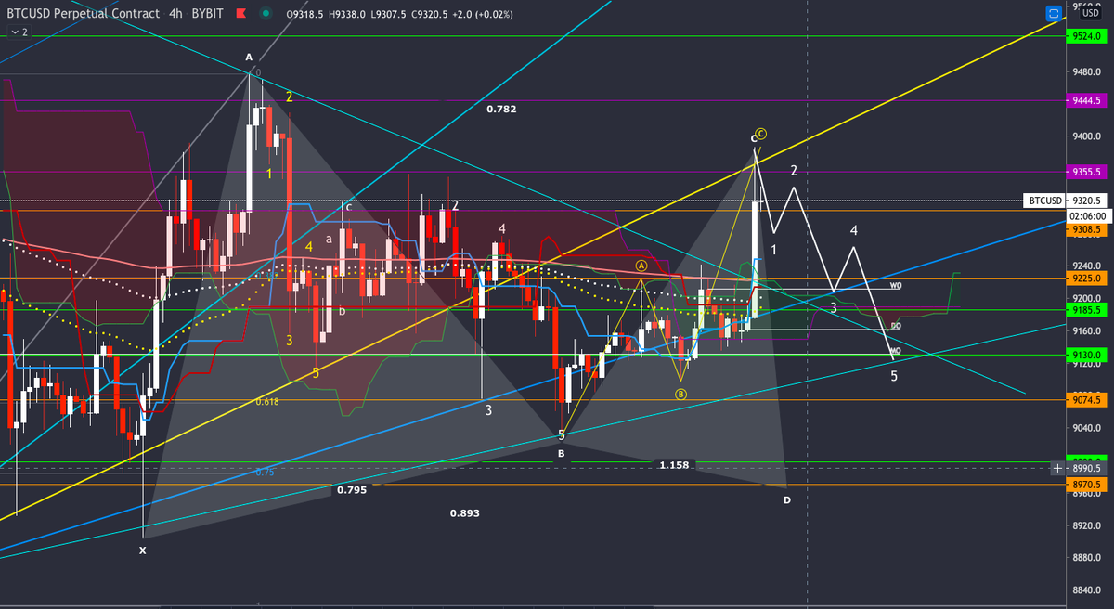Click the green market status dot
The width and height of the screenshot is (1114, 609).
(266, 14)
